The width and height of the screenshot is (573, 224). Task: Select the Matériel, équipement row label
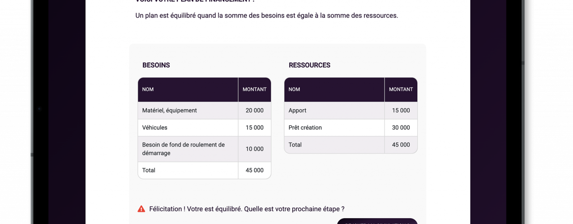click(x=169, y=110)
